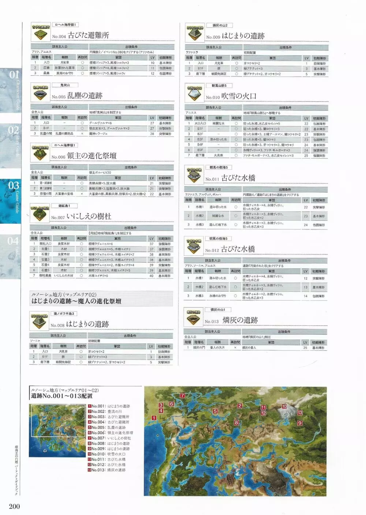
Task: Click the × revisit mark in 乱塵の間 row
Action: click(82, 134)
